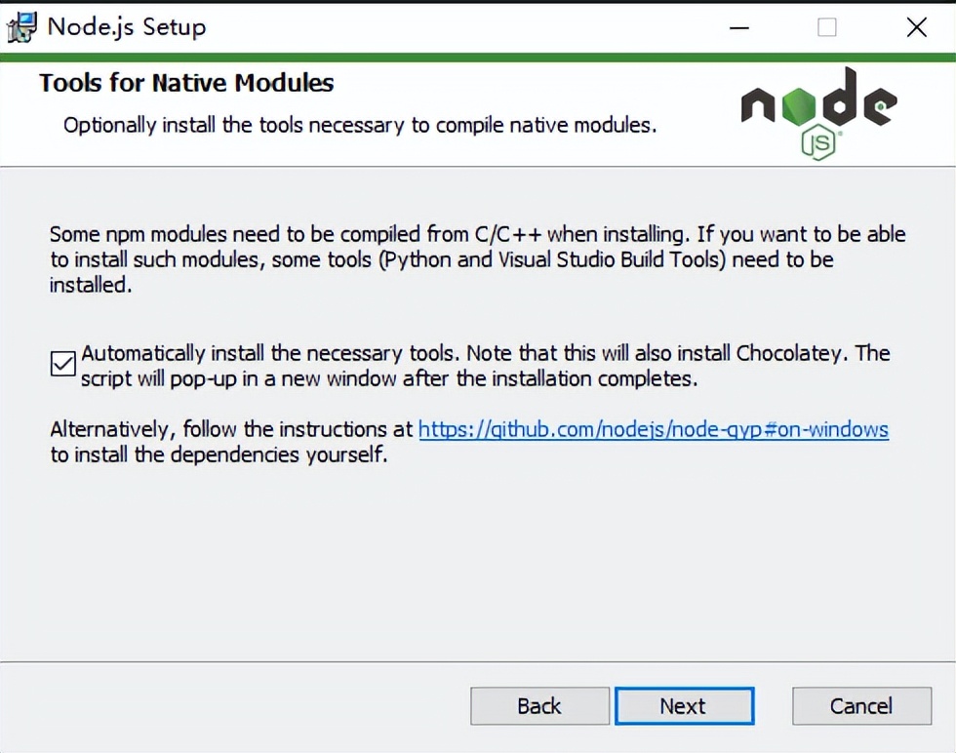This screenshot has height=753, width=956.
Task: Close the Node.js Setup window
Action: click(x=916, y=27)
